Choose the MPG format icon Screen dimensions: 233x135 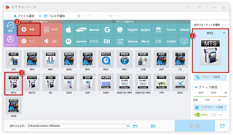88,59
